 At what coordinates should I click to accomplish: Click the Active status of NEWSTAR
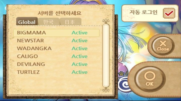79,41
